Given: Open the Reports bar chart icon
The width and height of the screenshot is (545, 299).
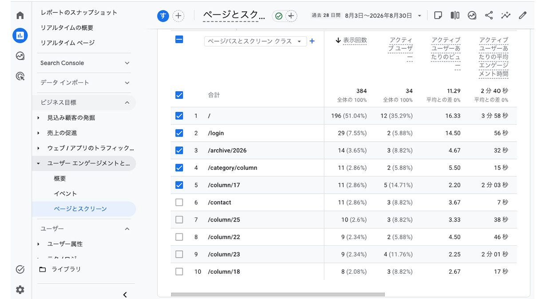Looking at the screenshot, I should tap(20, 35).
